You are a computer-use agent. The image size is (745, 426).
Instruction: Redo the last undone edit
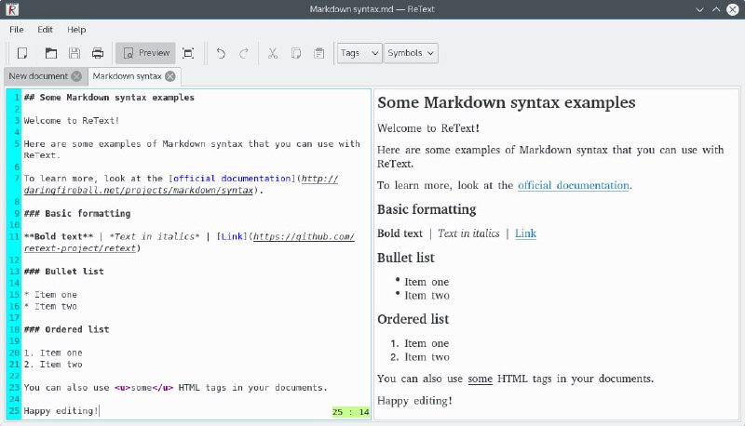point(244,53)
